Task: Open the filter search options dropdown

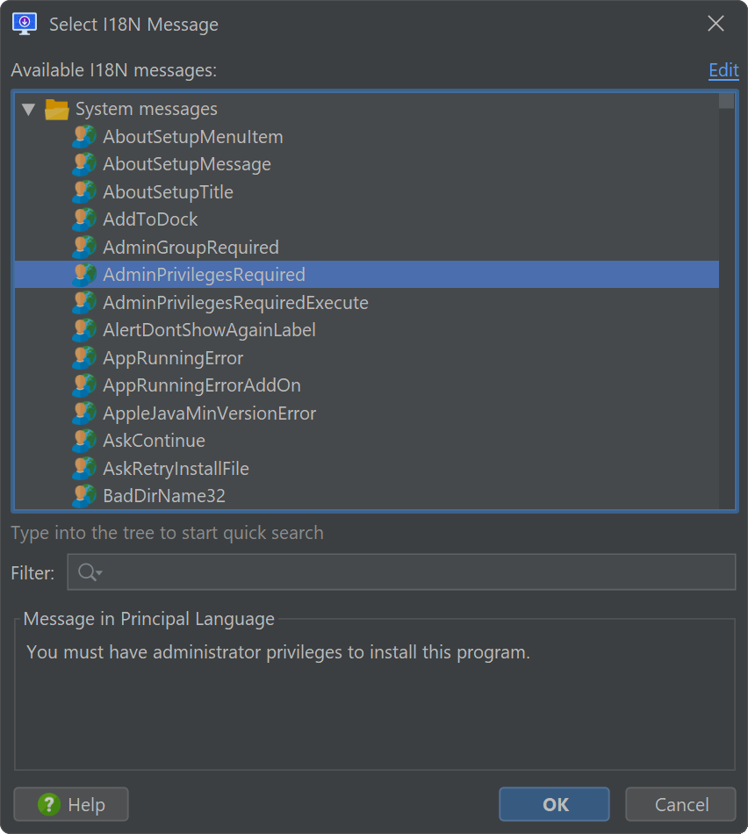Action: [x=90, y=572]
